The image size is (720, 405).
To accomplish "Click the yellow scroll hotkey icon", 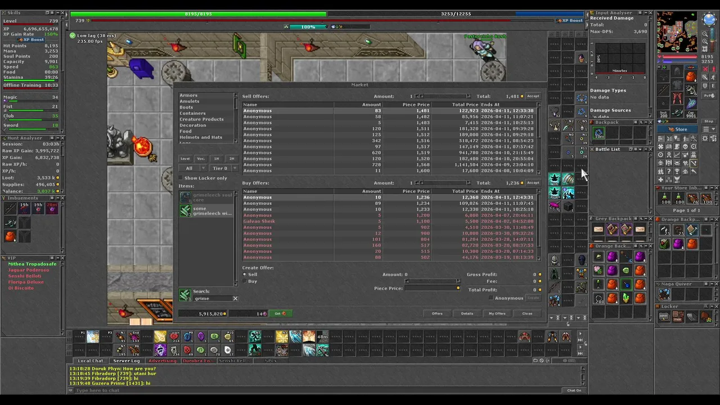I will [x=160, y=337].
